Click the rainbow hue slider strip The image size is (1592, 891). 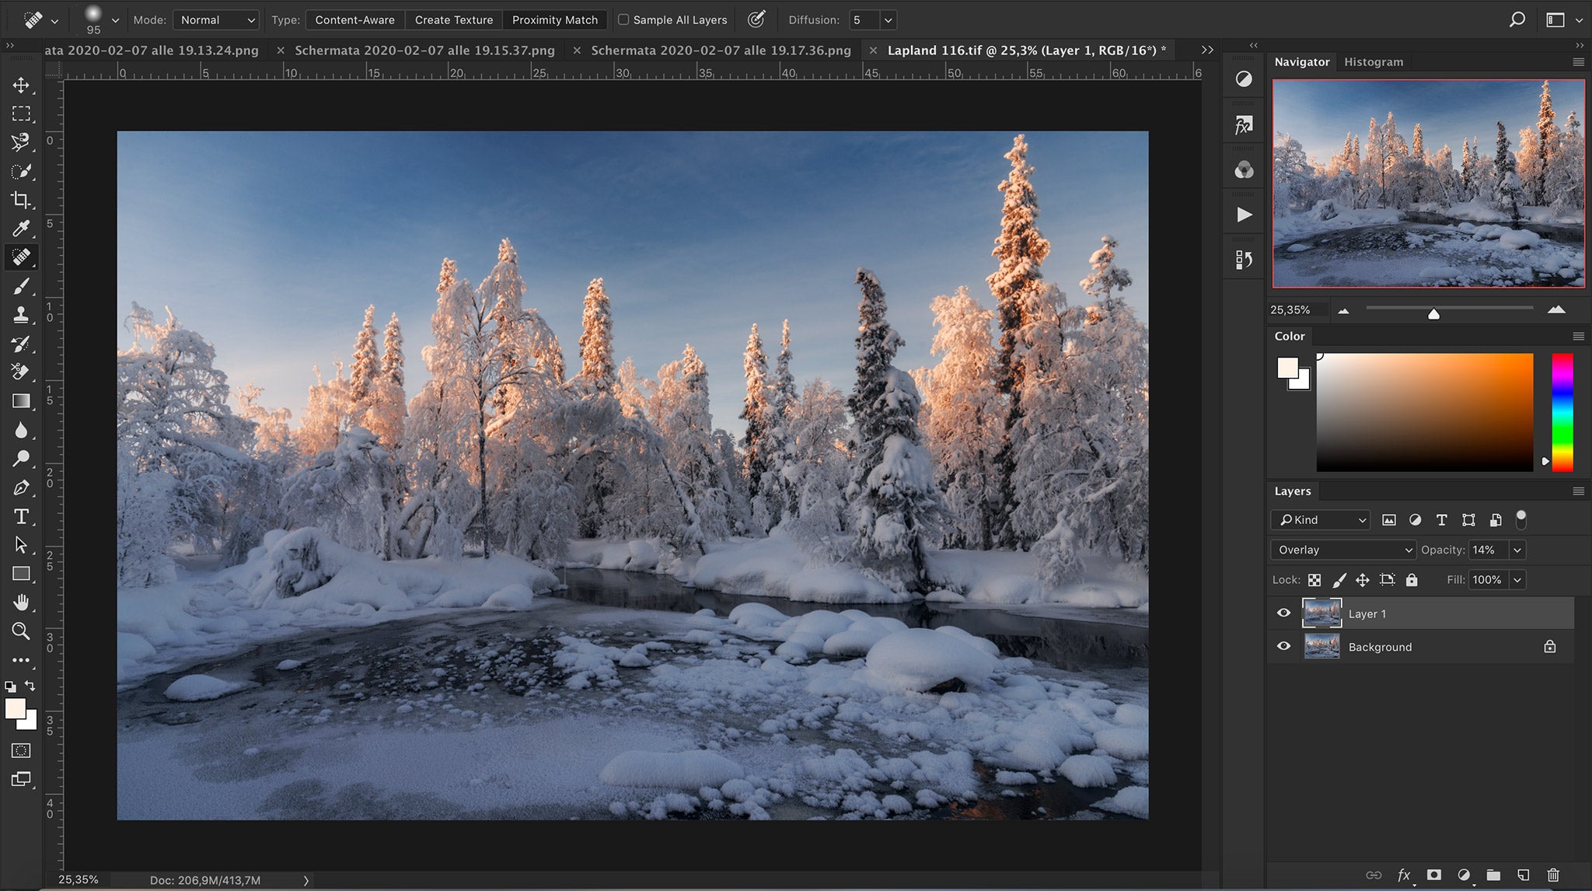(x=1562, y=412)
